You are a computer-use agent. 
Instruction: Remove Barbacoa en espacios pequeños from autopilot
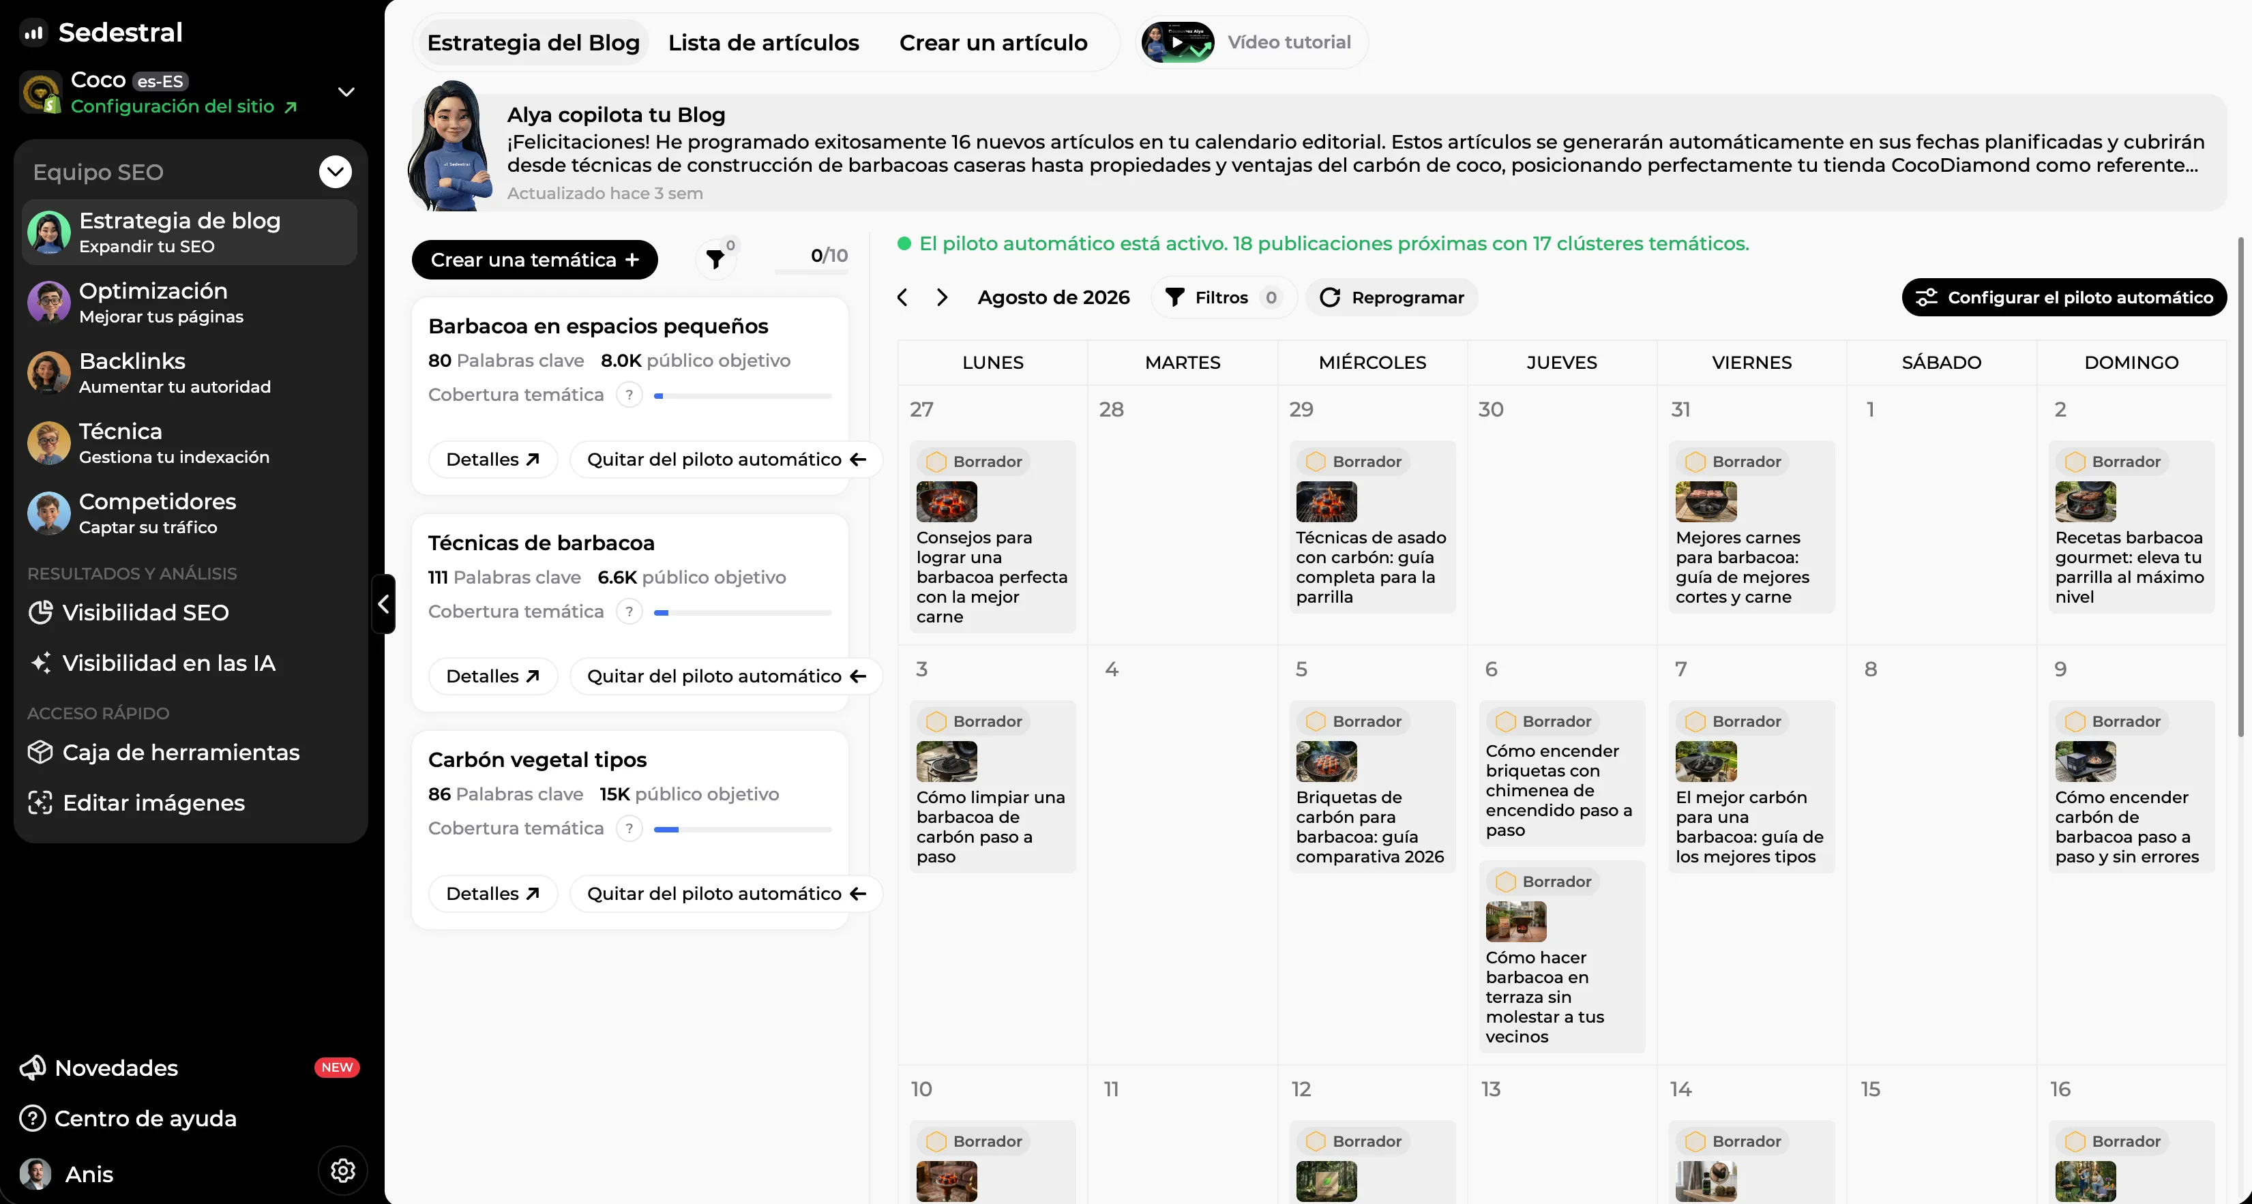(x=726, y=460)
